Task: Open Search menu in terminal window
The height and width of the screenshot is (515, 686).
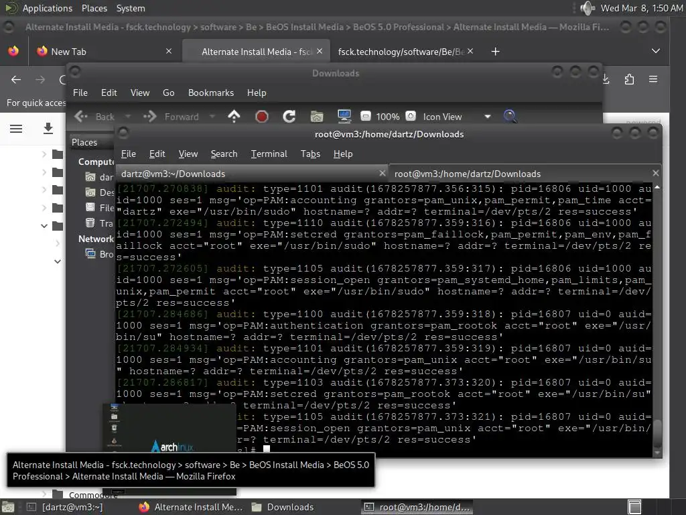Action: (x=224, y=154)
